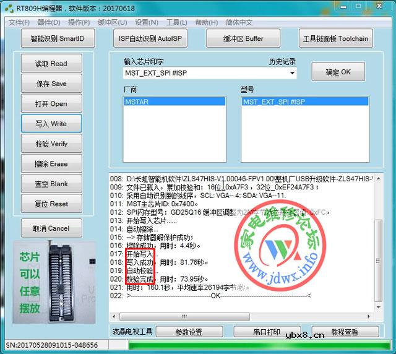Open 参数设置 parameter settings

click(189, 332)
